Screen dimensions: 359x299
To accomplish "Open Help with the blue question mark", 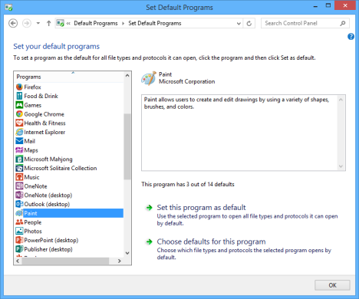I will [x=351, y=37].
